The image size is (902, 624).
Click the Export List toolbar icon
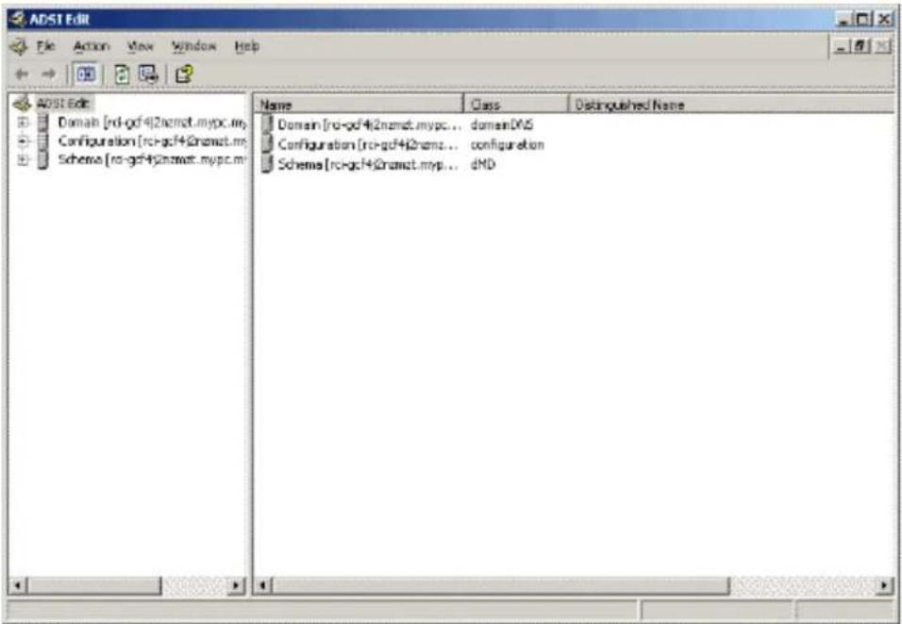[148, 74]
